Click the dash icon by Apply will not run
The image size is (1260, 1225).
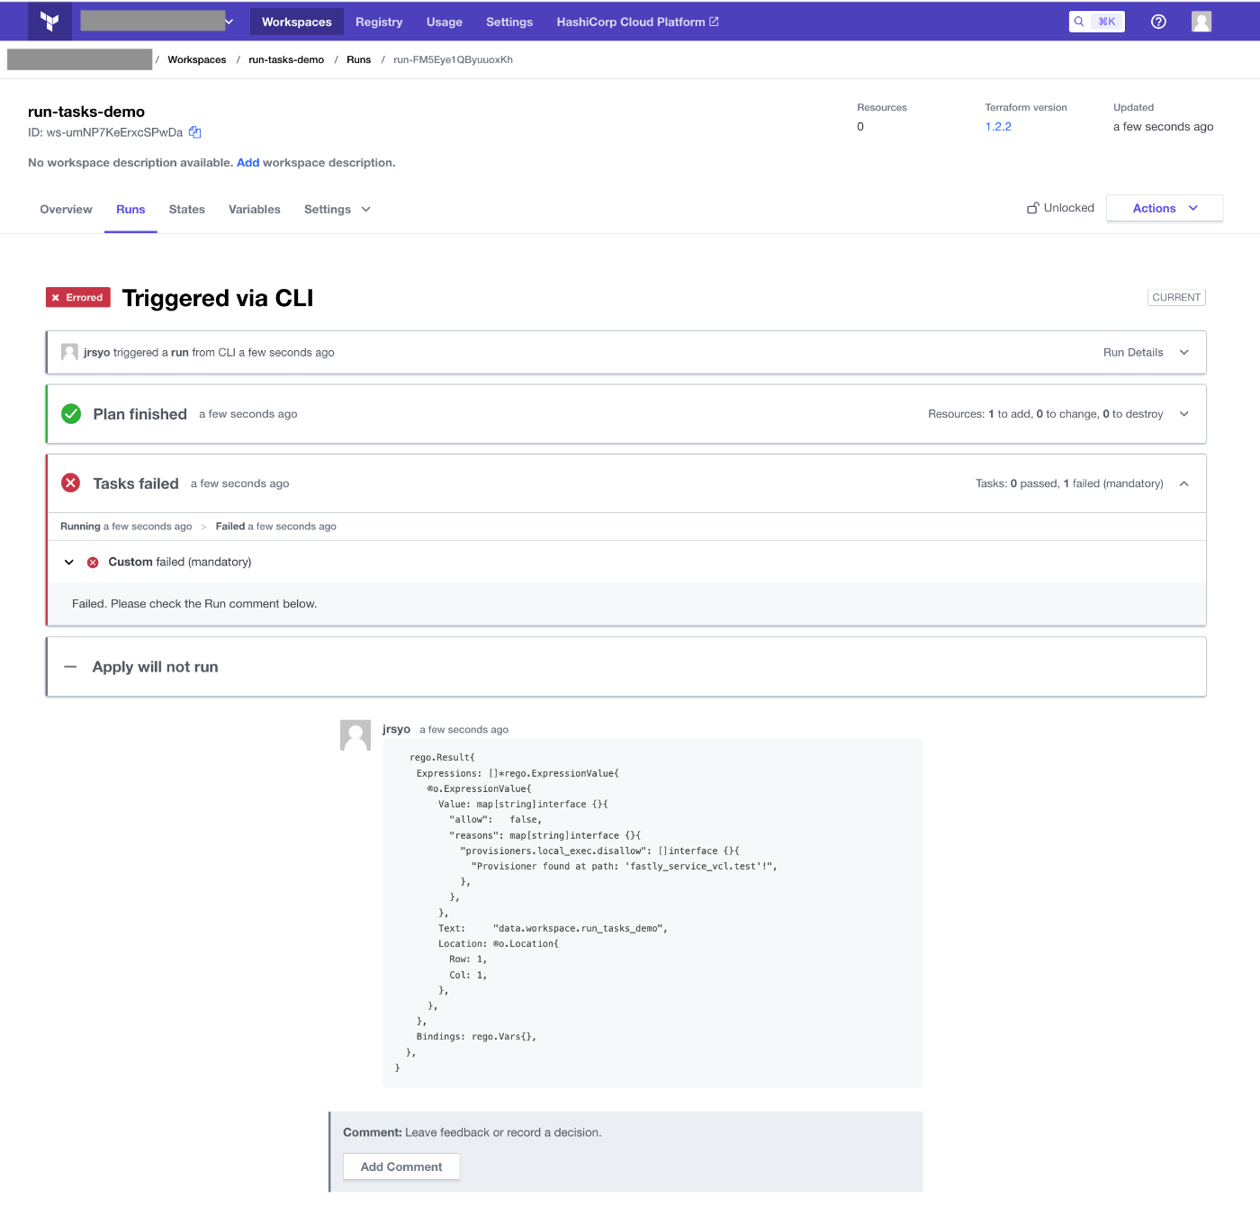click(x=70, y=667)
